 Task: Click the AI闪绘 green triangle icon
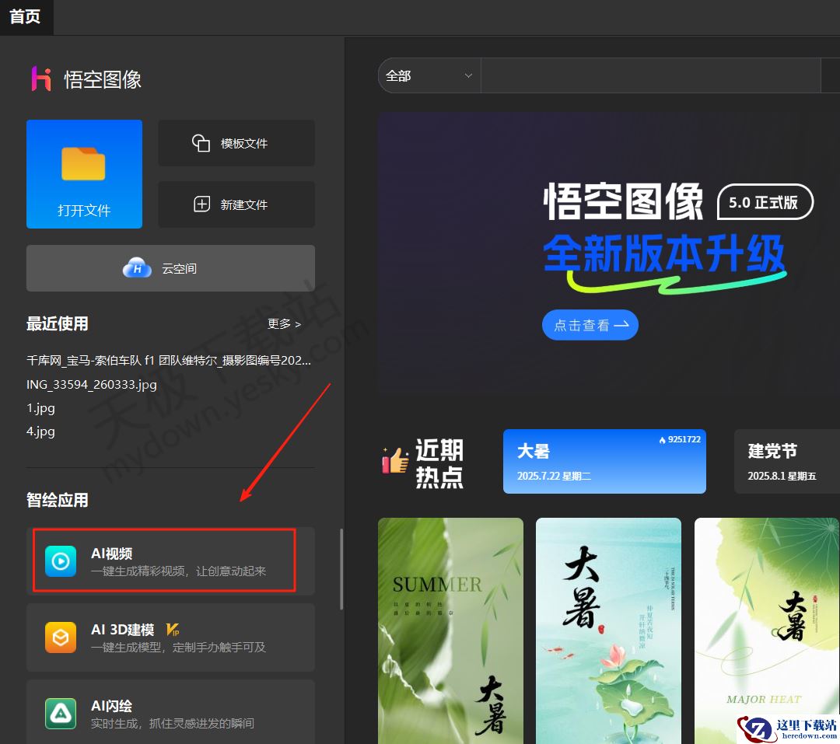61,714
